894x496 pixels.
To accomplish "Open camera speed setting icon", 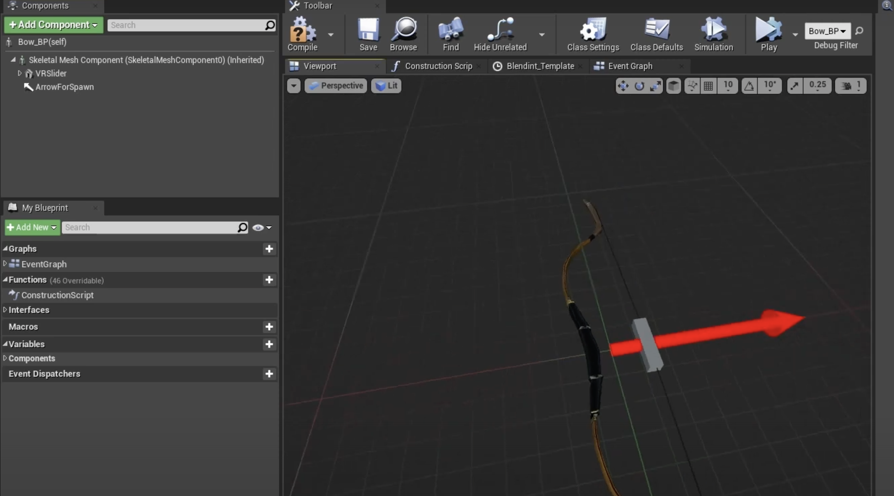I will (x=850, y=86).
